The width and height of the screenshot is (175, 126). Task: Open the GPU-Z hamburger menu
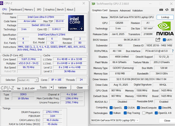(173, 10)
